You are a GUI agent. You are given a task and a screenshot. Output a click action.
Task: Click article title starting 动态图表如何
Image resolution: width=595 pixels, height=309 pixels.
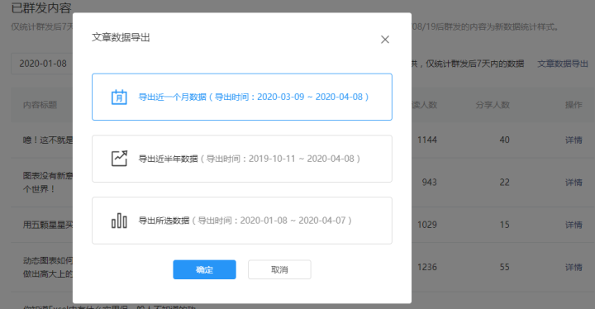[x=48, y=267]
